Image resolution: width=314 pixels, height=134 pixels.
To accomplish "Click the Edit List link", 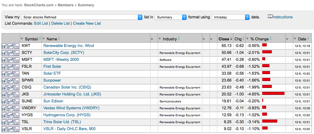I will click(42, 23).
